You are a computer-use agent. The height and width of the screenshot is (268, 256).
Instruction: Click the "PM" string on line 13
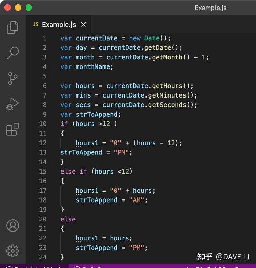121,152
